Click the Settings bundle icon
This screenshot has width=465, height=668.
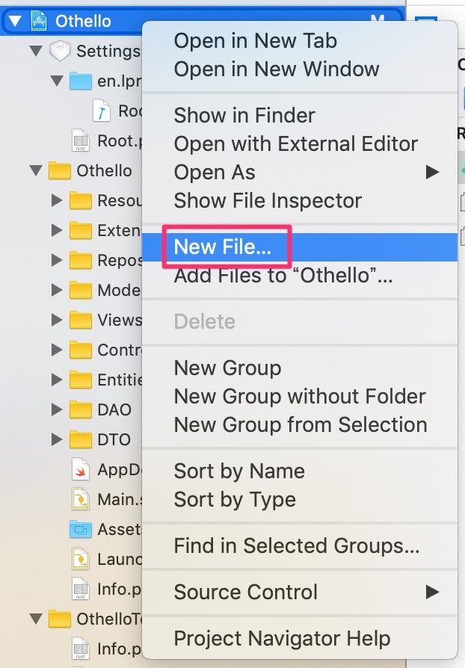pyautogui.click(x=59, y=52)
